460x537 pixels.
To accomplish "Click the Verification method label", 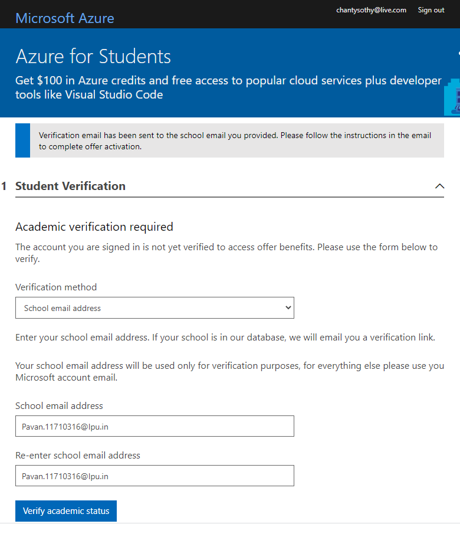I will (56, 287).
